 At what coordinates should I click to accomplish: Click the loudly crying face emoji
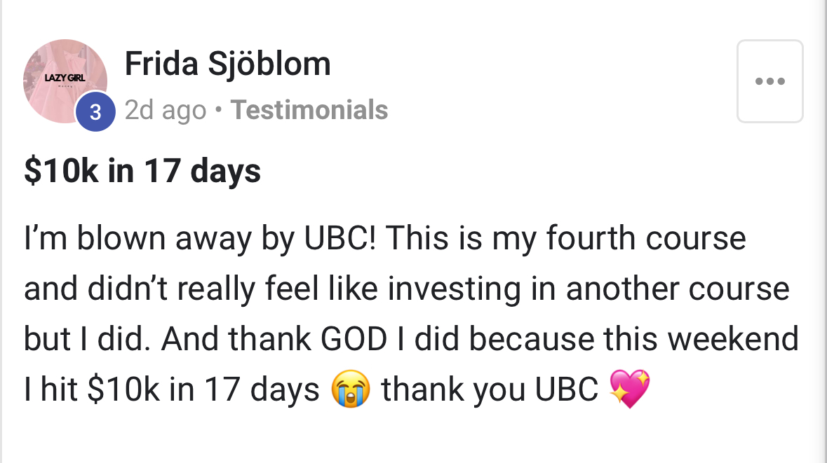350,390
